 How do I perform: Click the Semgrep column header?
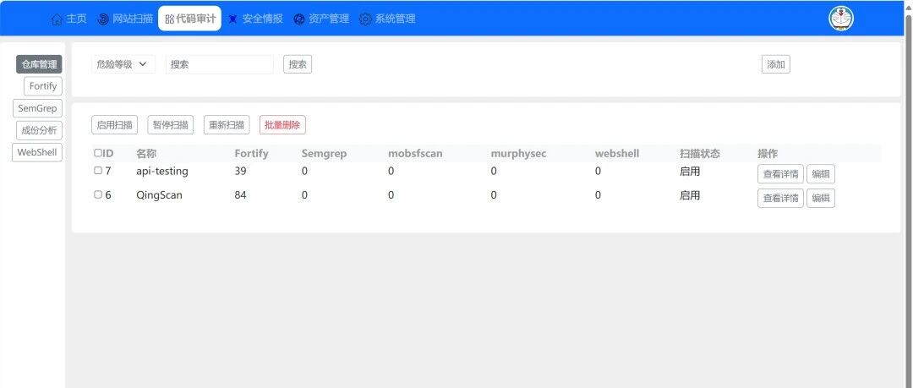tap(325, 153)
